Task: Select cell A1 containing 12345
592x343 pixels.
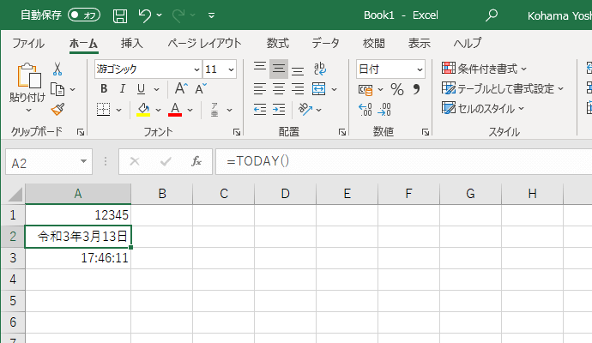Action: pos(78,214)
